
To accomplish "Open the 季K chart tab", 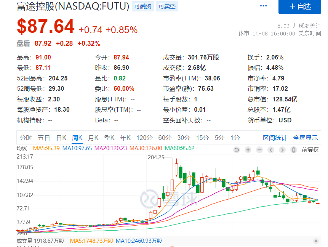I will pos(109,138).
